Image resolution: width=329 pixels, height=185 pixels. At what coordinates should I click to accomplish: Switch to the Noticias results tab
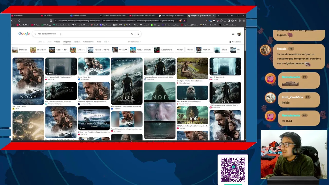tap(77, 42)
